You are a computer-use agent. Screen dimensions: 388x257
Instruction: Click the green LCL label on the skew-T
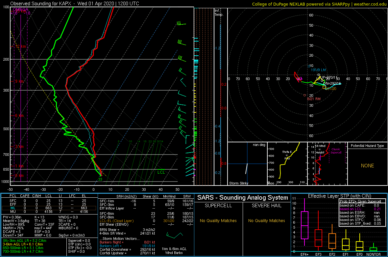[x=161, y=172]
